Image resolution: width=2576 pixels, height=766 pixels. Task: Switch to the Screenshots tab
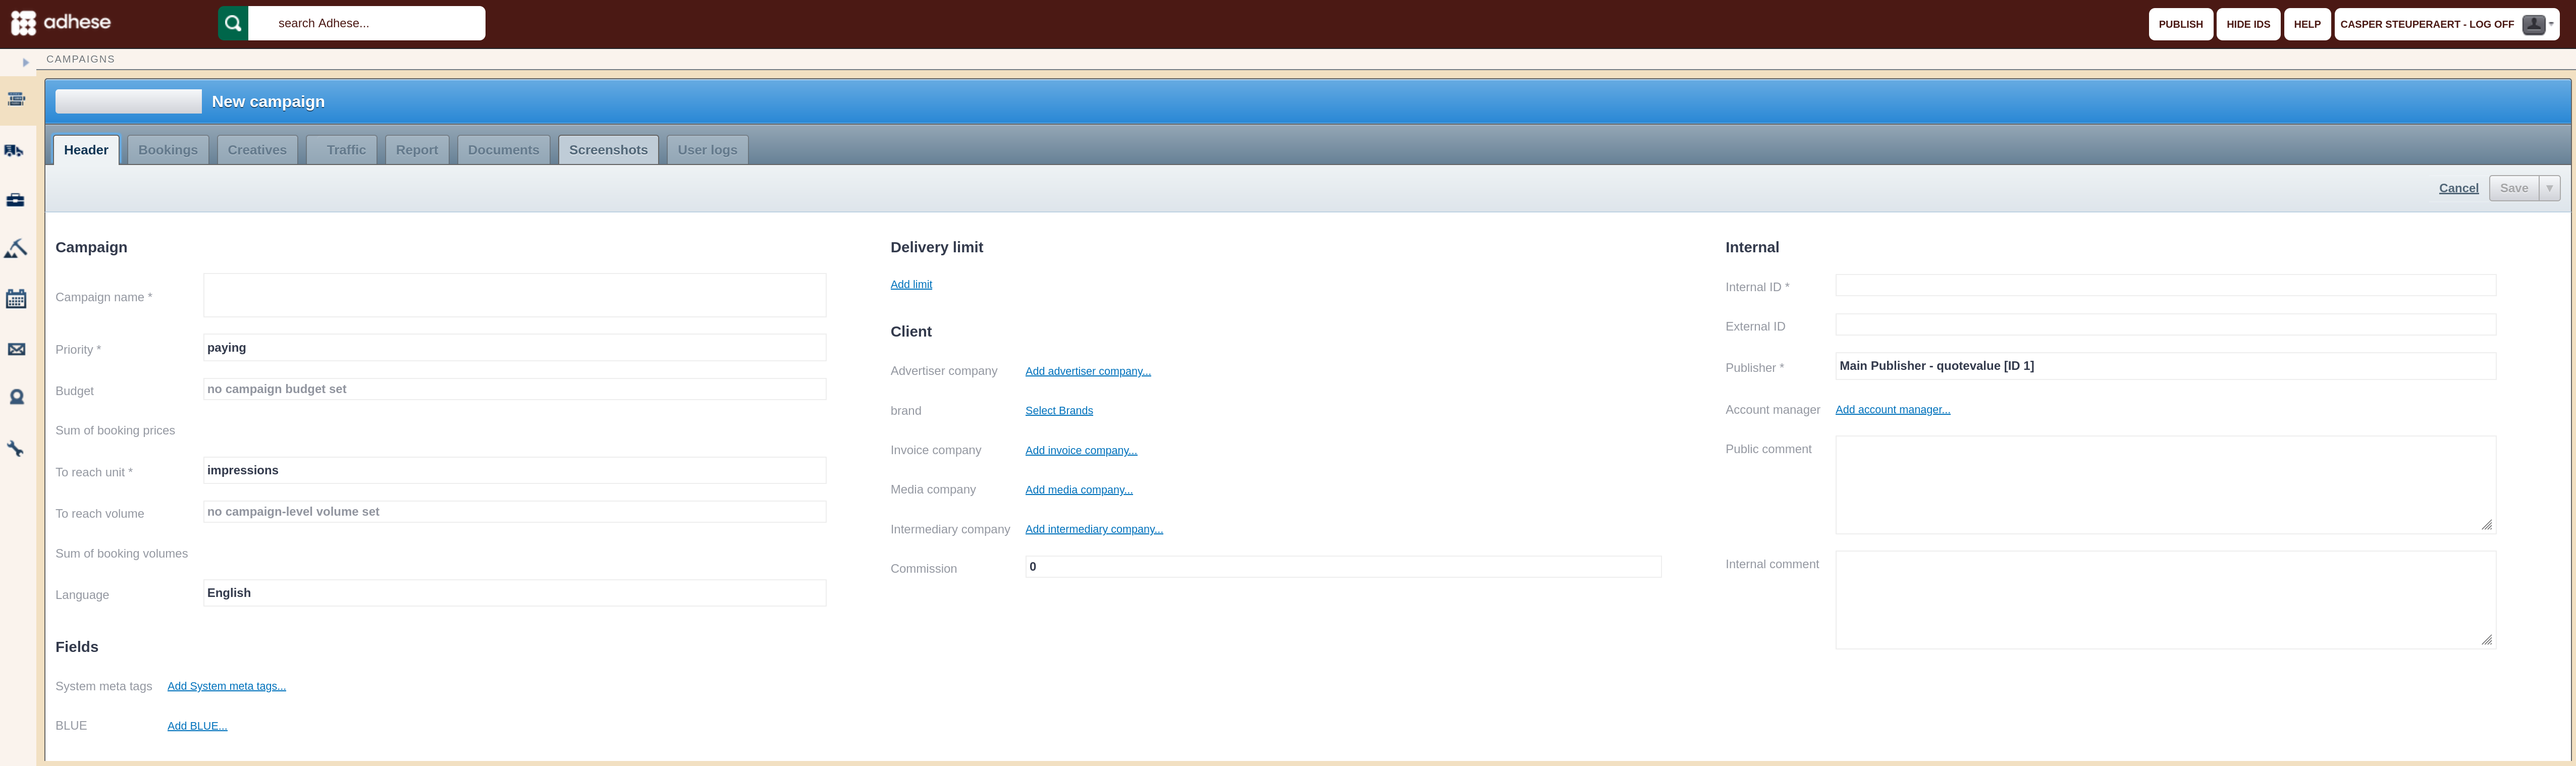point(608,150)
